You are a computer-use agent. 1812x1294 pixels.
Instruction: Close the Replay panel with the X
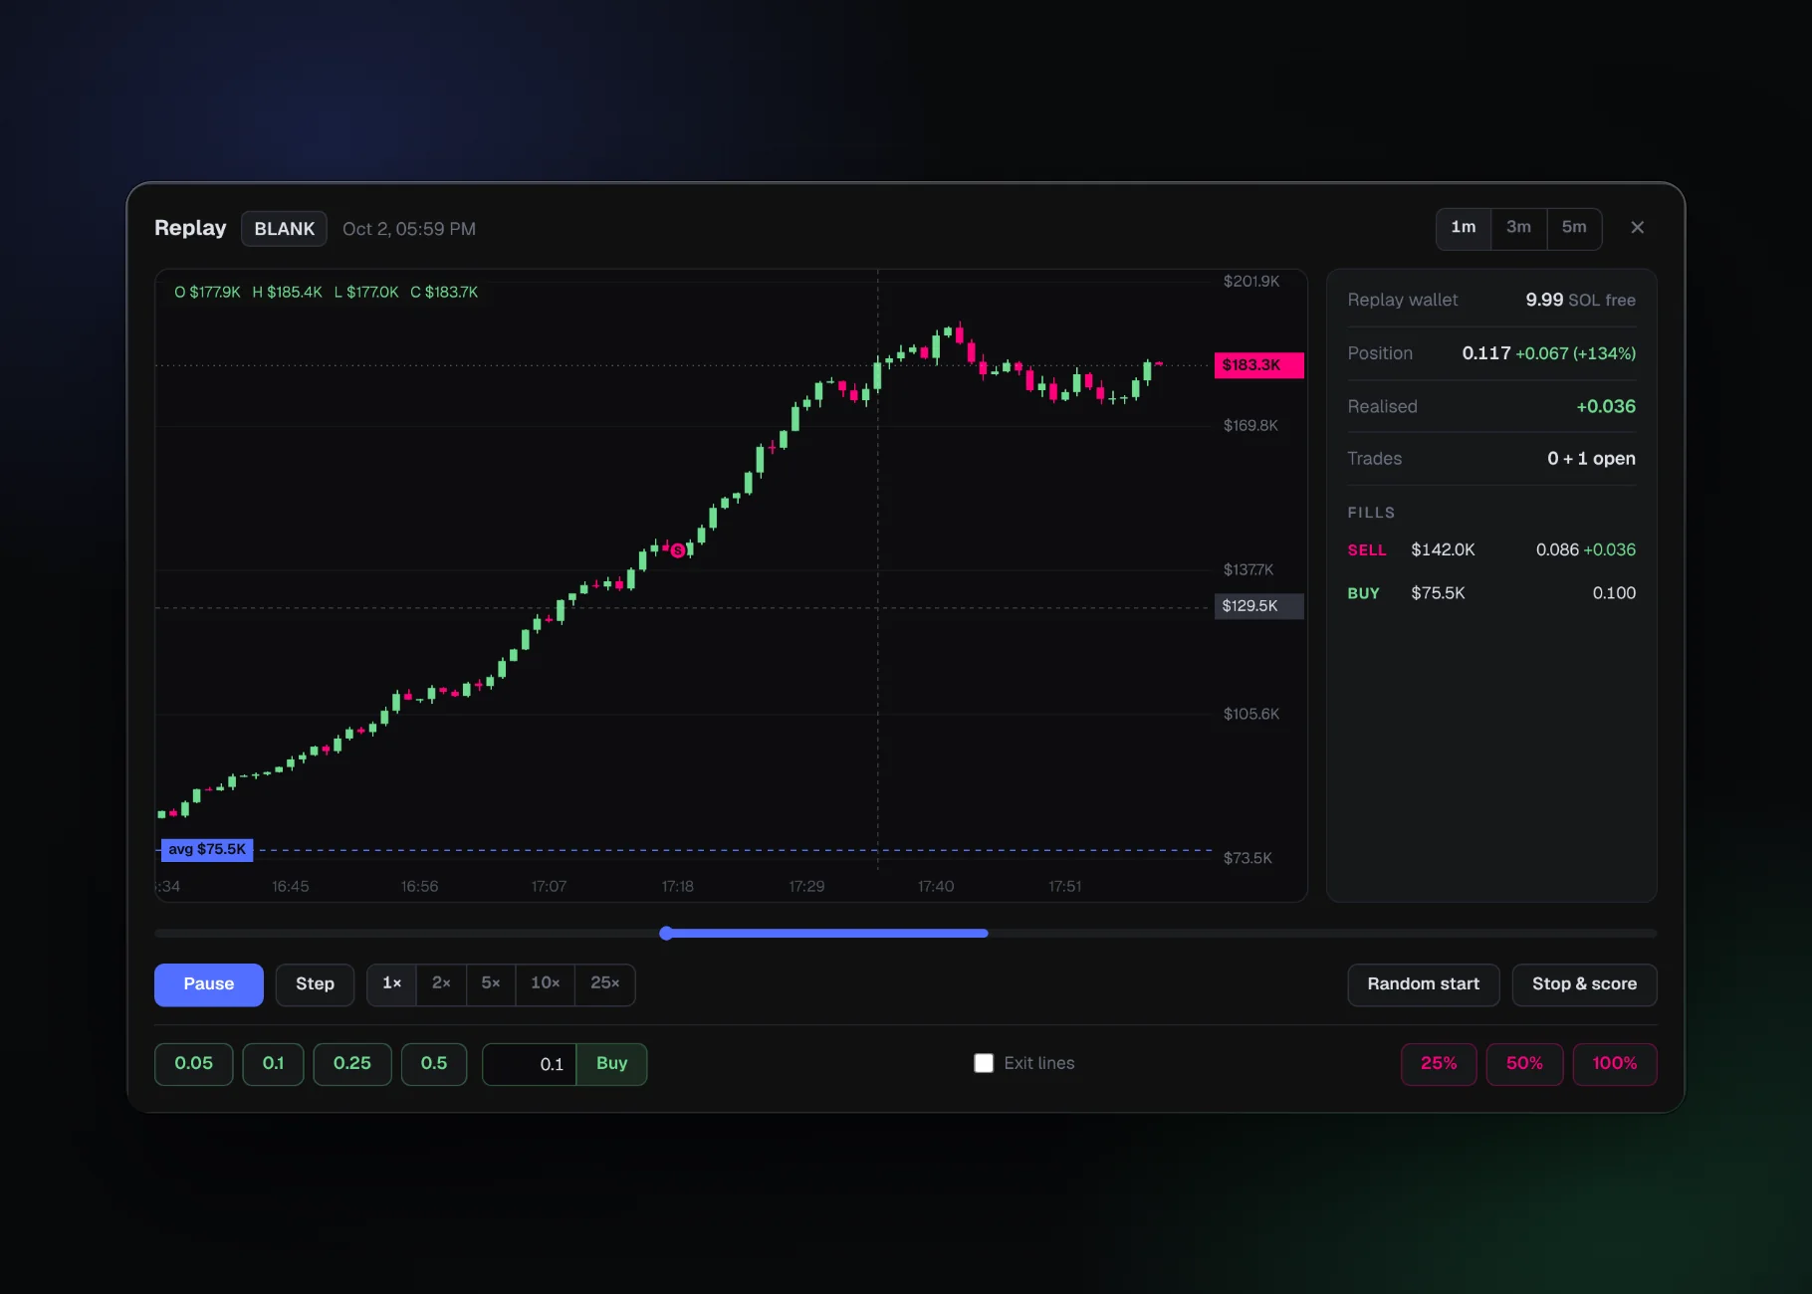click(x=1637, y=228)
